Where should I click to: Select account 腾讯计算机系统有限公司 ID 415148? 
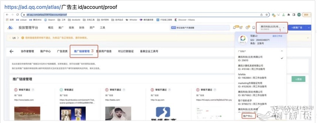(x=261, y=67)
